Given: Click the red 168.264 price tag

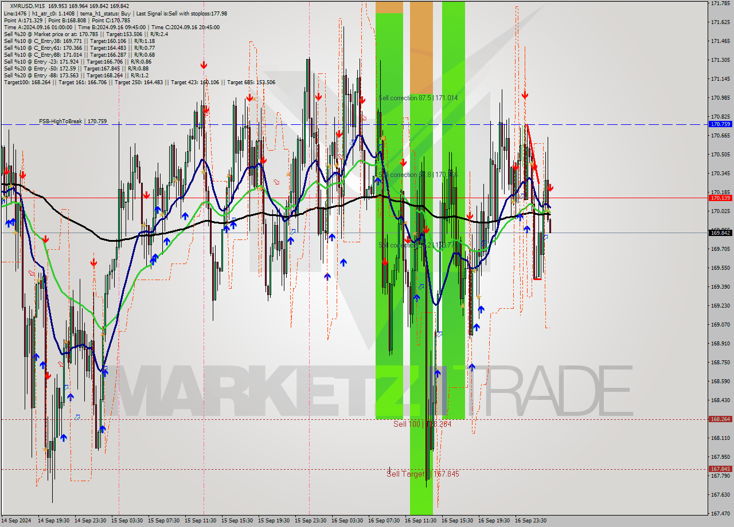Looking at the screenshot, I should coord(720,419).
